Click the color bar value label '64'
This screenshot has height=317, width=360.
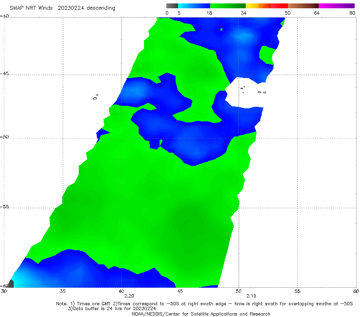coord(317,13)
